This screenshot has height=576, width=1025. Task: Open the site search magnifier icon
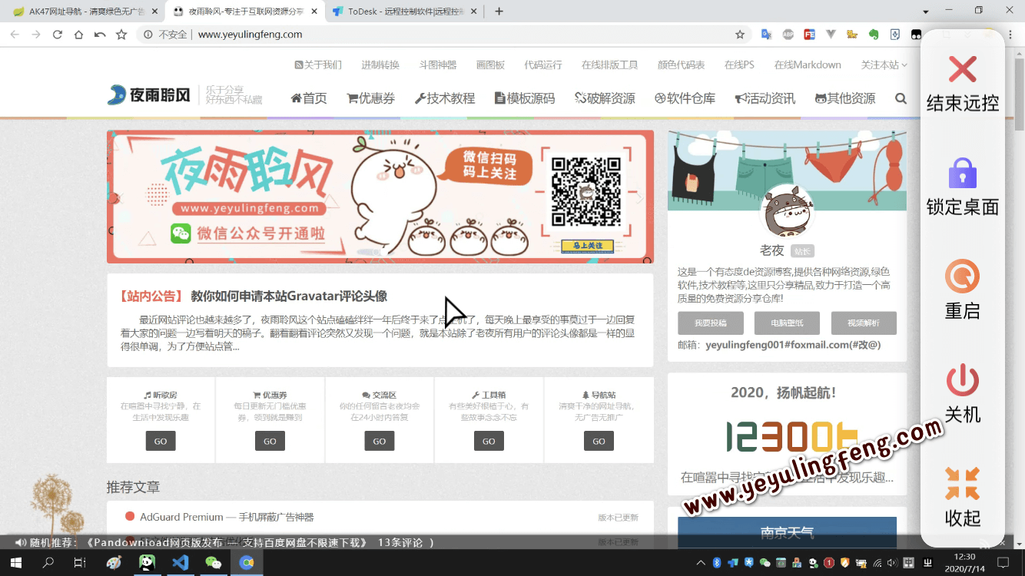[x=901, y=98]
